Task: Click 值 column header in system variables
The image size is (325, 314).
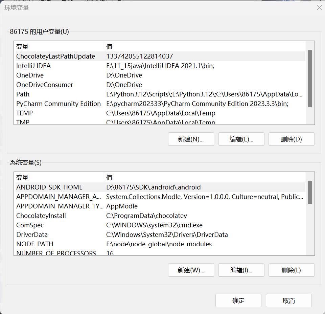Action: [203, 178]
